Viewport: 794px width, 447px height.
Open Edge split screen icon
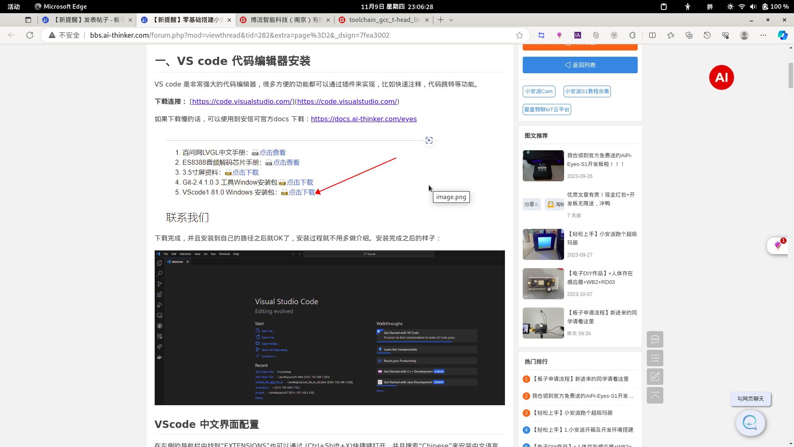click(x=653, y=35)
